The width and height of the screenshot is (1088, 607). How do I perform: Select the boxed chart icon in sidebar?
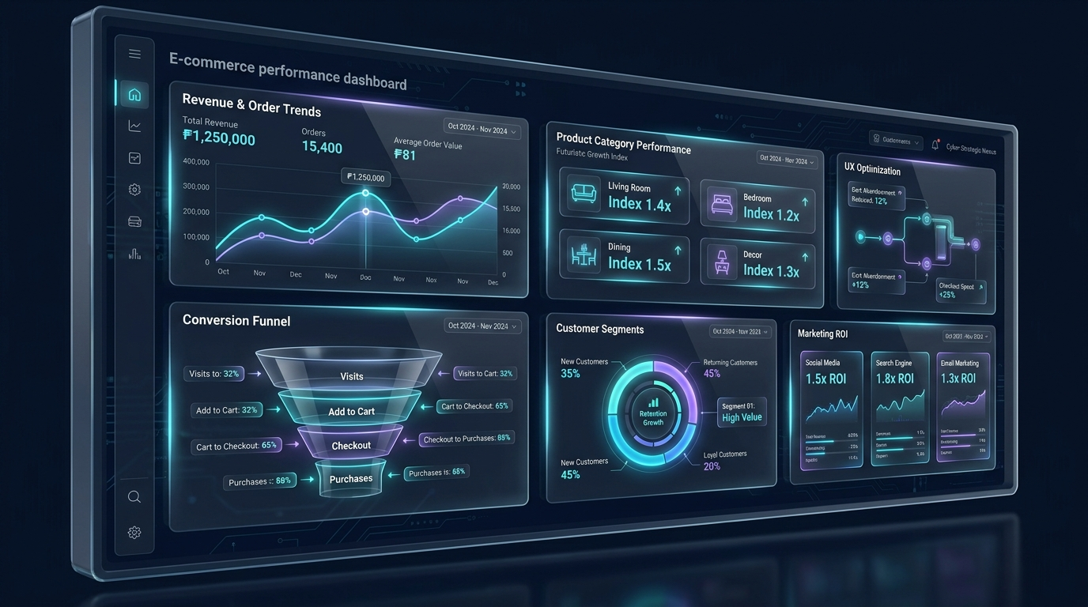[x=134, y=158]
